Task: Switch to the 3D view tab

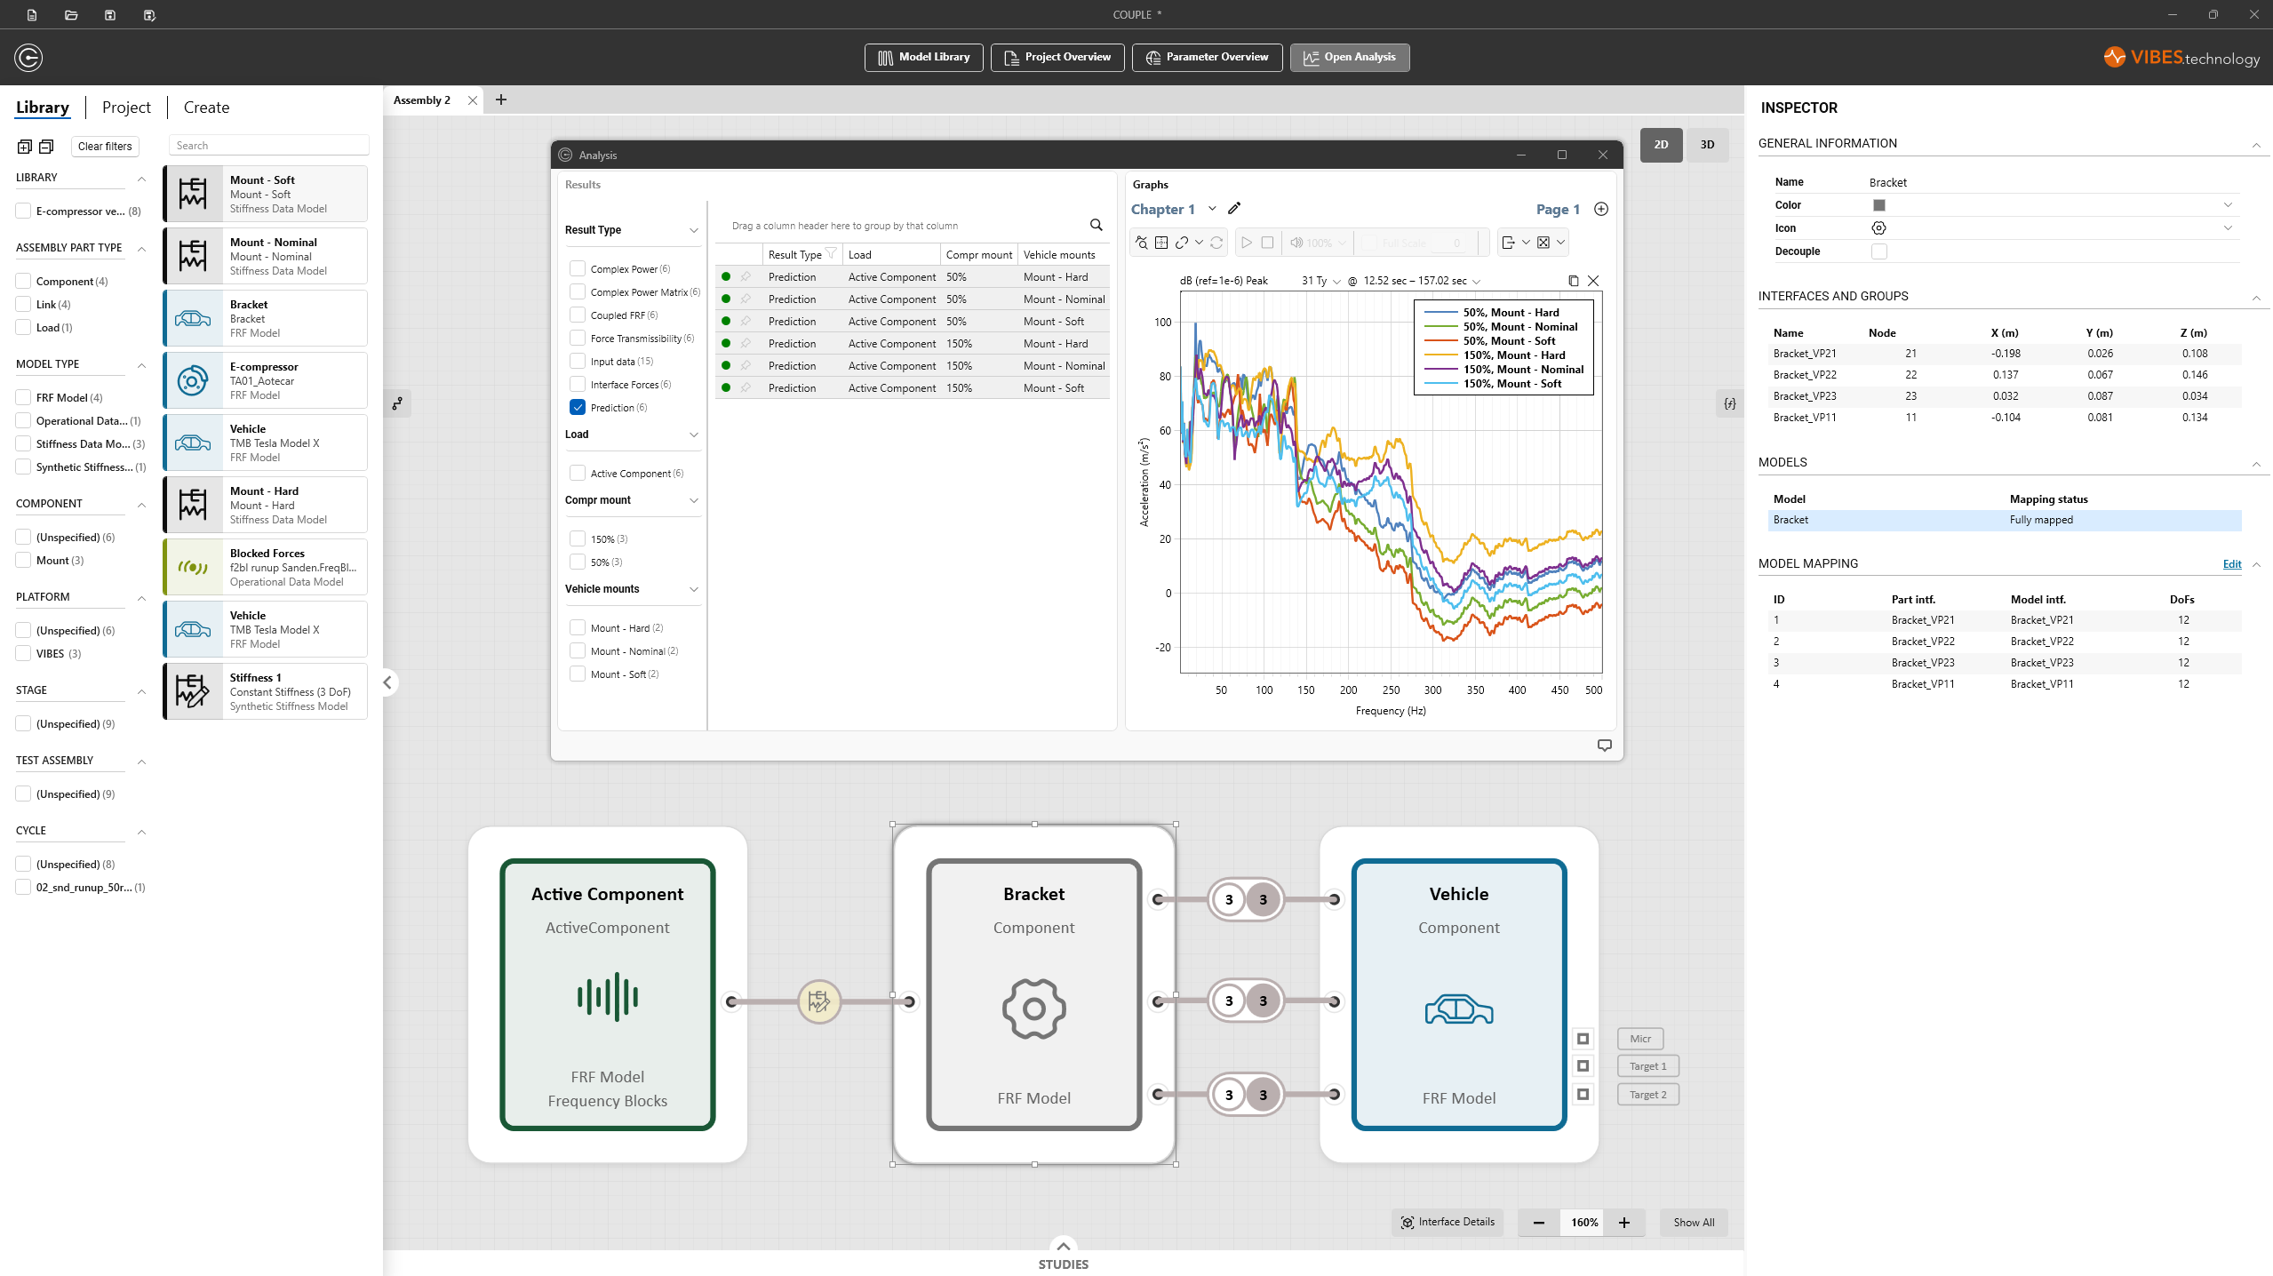Action: click(1707, 145)
